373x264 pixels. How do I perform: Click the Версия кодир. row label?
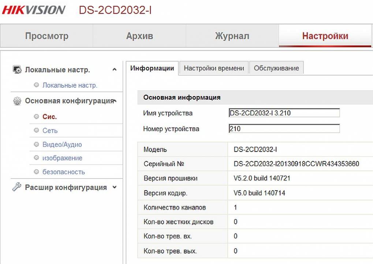click(165, 193)
